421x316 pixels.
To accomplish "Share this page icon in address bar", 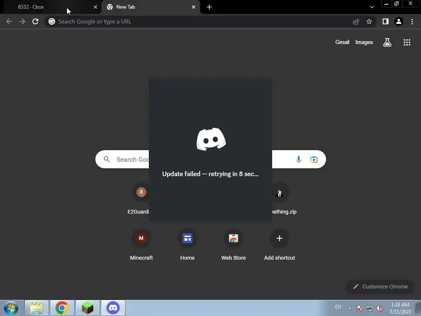I will [356, 21].
